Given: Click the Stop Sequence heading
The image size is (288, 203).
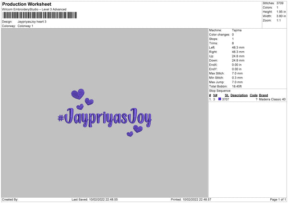Looking at the screenshot, I should click(x=220, y=91).
